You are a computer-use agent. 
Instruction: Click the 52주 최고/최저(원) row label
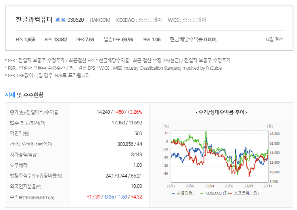click(x=27, y=123)
